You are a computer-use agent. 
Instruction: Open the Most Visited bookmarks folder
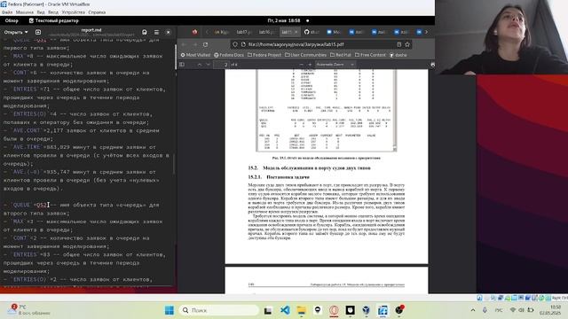tap(195, 55)
